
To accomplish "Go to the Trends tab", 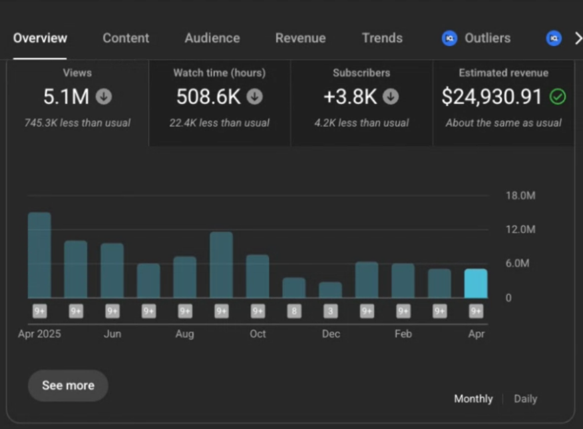I will coord(382,38).
